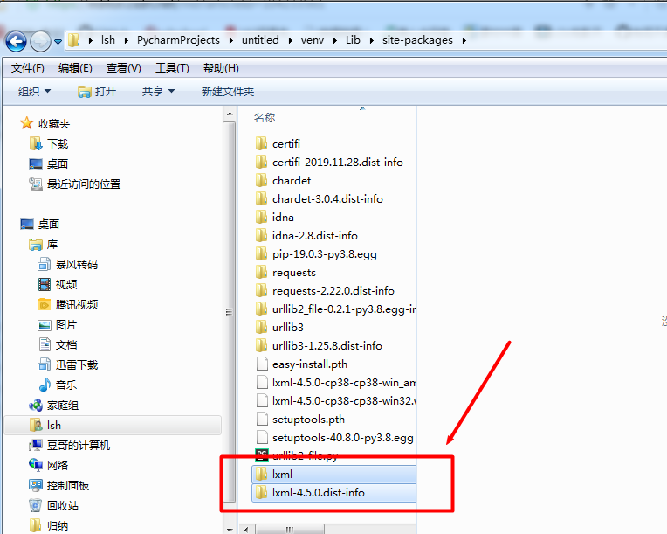Select 'site-packages' in the address breadcrumb
This screenshot has height=534, width=667.
pyautogui.click(x=417, y=40)
